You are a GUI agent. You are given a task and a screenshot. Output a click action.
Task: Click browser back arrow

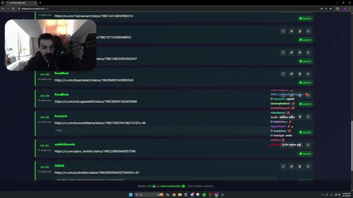3,9
